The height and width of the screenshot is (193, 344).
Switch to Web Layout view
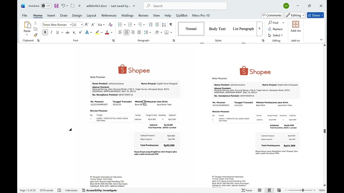tap(279, 190)
